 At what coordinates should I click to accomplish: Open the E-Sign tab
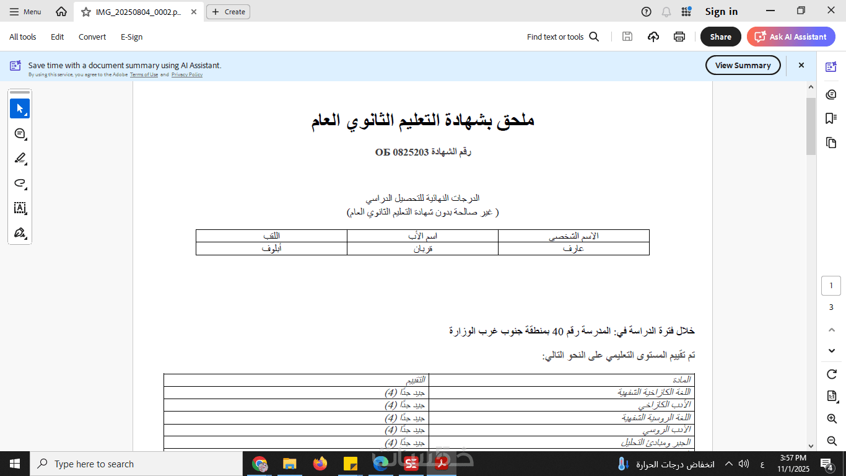click(x=132, y=37)
